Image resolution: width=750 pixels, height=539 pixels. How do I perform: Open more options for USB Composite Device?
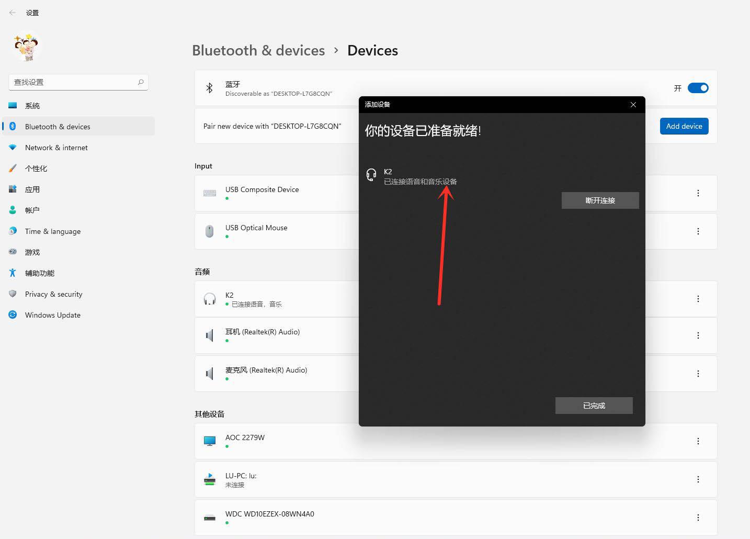(698, 193)
